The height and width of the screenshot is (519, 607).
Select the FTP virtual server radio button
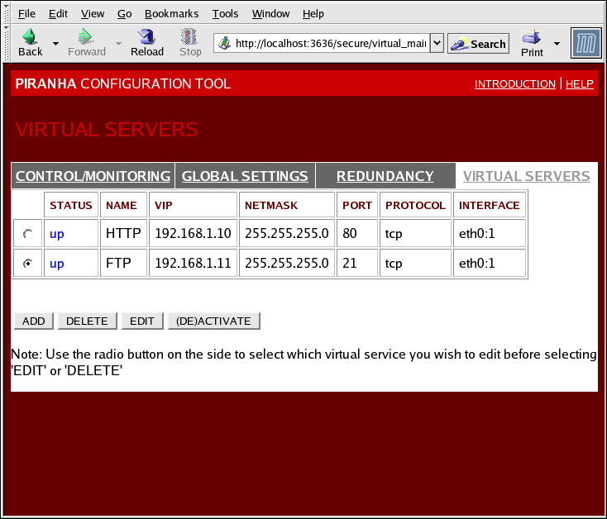click(x=29, y=264)
